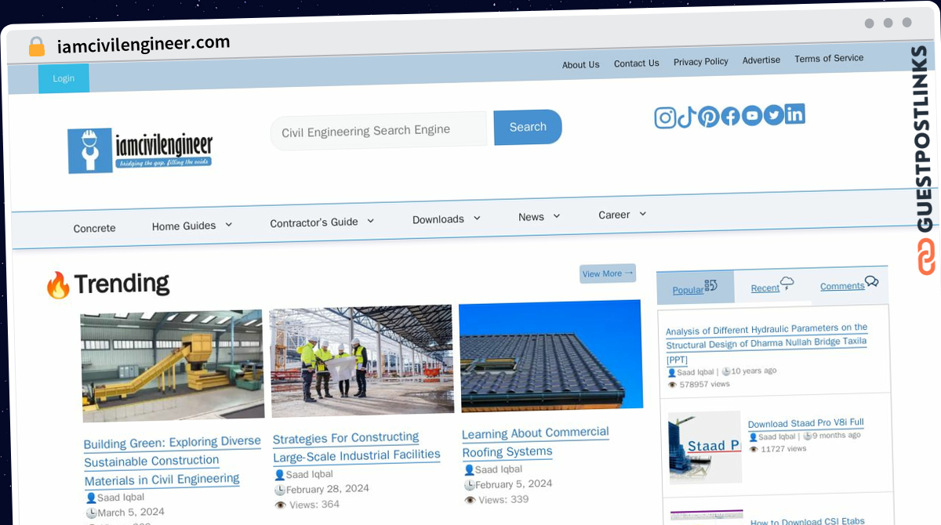
Task: Expand the Home Guides dropdown arrow
Action: (x=229, y=224)
